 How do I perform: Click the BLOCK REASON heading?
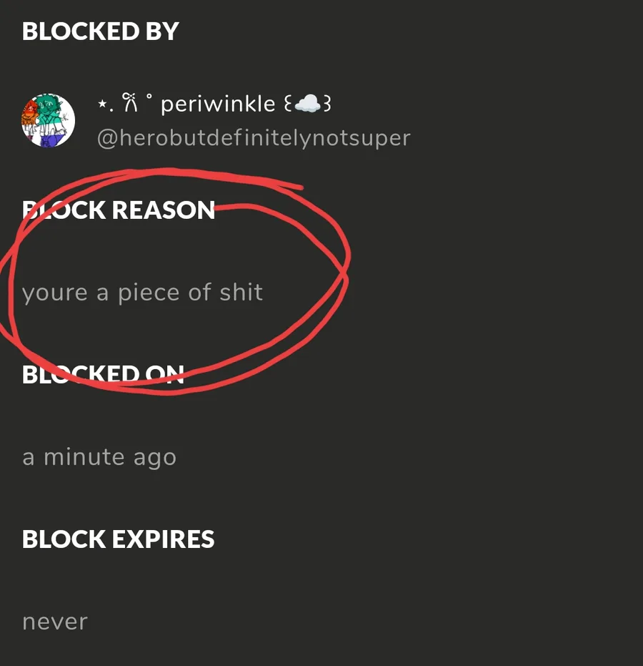point(119,210)
